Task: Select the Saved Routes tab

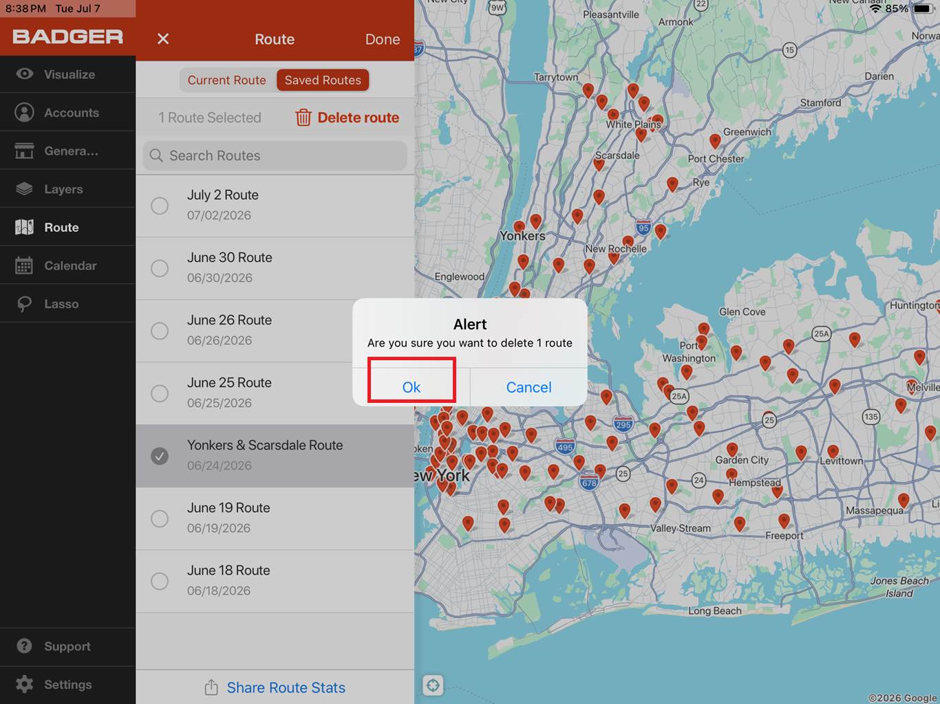Action: click(x=323, y=80)
